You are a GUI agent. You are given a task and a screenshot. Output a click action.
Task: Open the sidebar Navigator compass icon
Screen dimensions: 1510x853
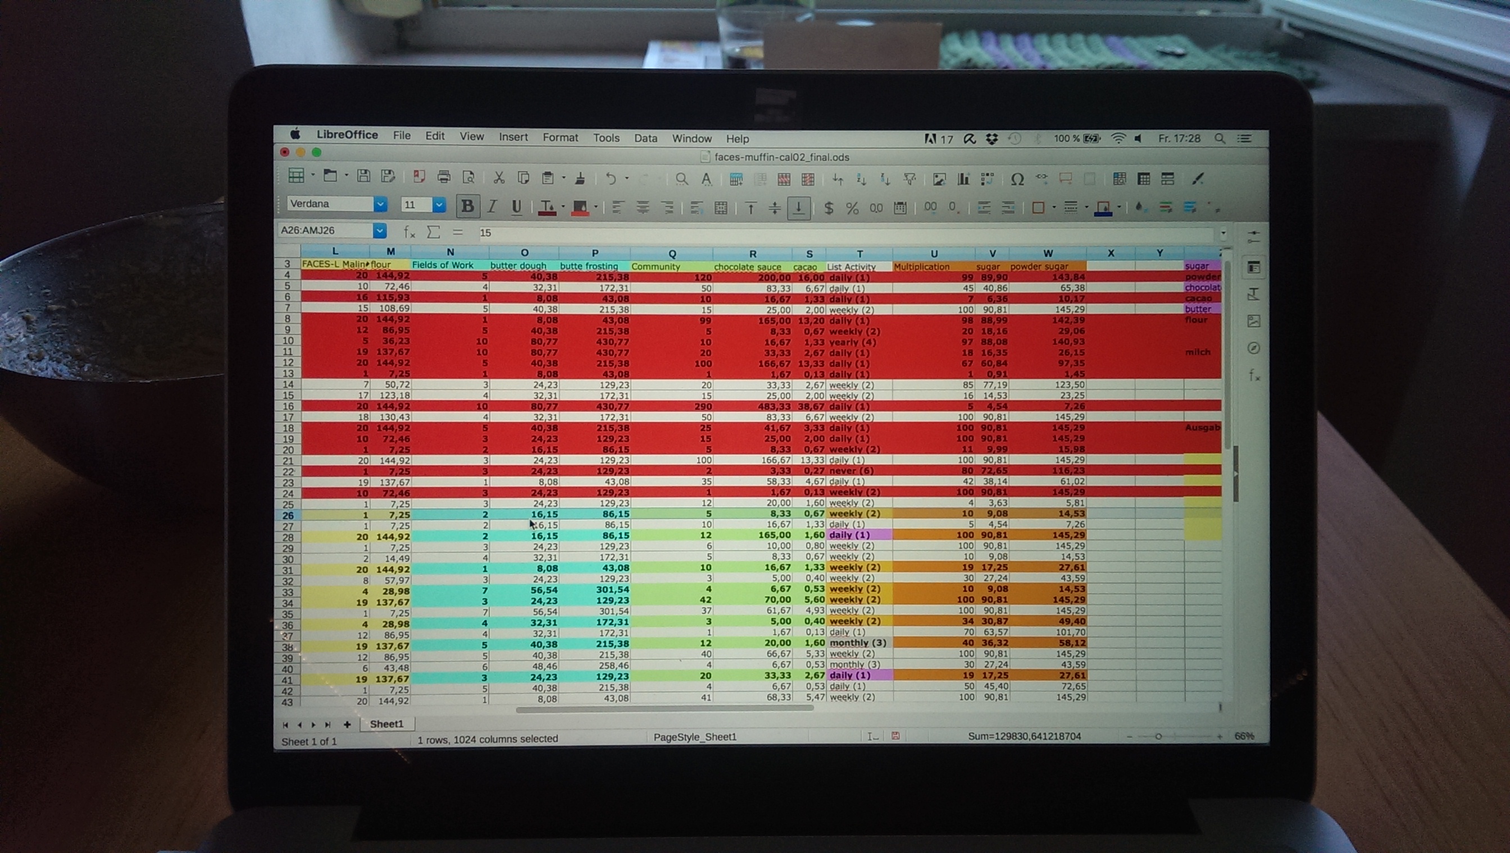pyautogui.click(x=1254, y=348)
